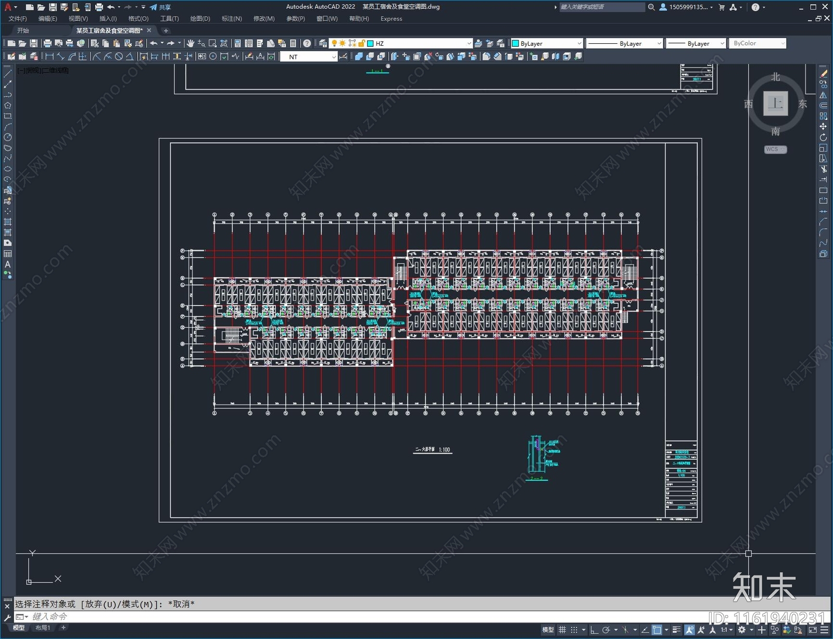
Task: Select the Circle tool in draw toolbar
Action: pos(8,137)
